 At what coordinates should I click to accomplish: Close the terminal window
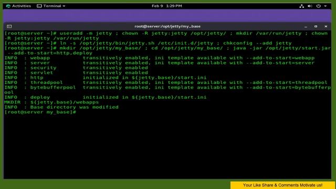(325, 26)
